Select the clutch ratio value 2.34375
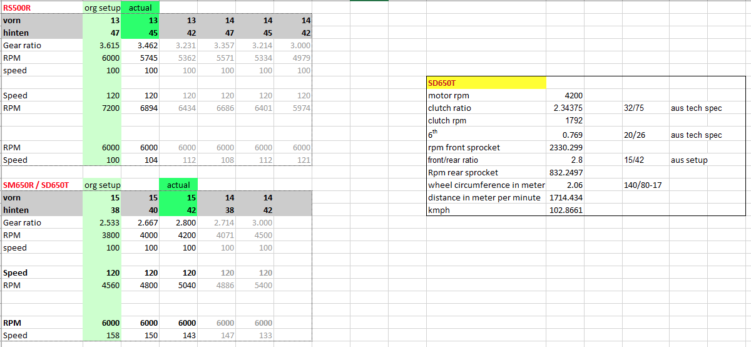 [566, 108]
